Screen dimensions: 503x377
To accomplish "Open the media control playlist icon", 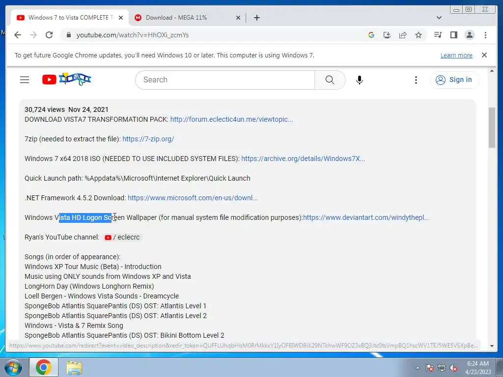I will click(x=438, y=35).
